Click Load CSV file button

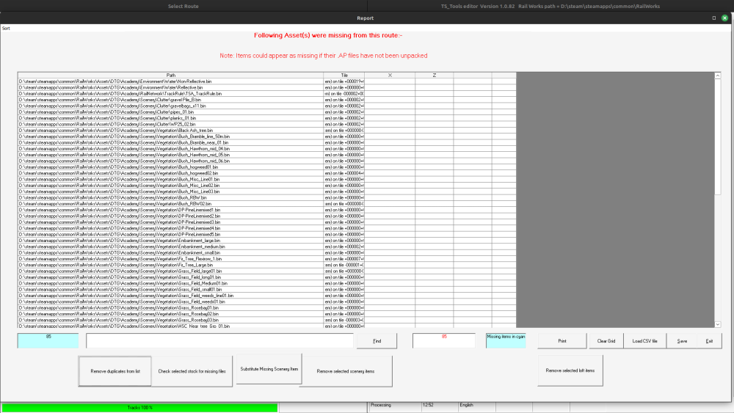645,341
